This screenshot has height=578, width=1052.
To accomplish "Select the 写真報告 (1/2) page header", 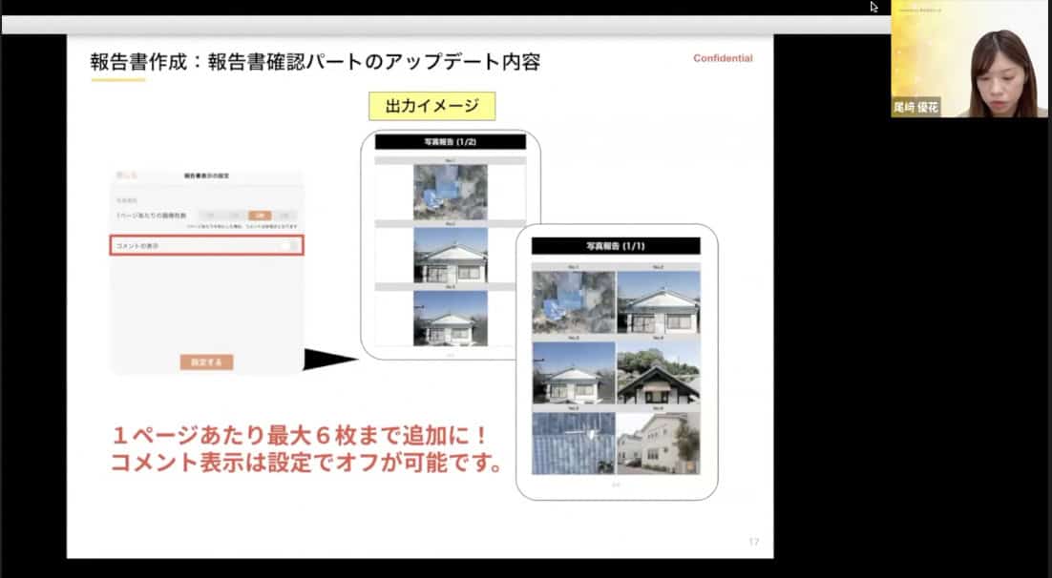I will (450, 142).
